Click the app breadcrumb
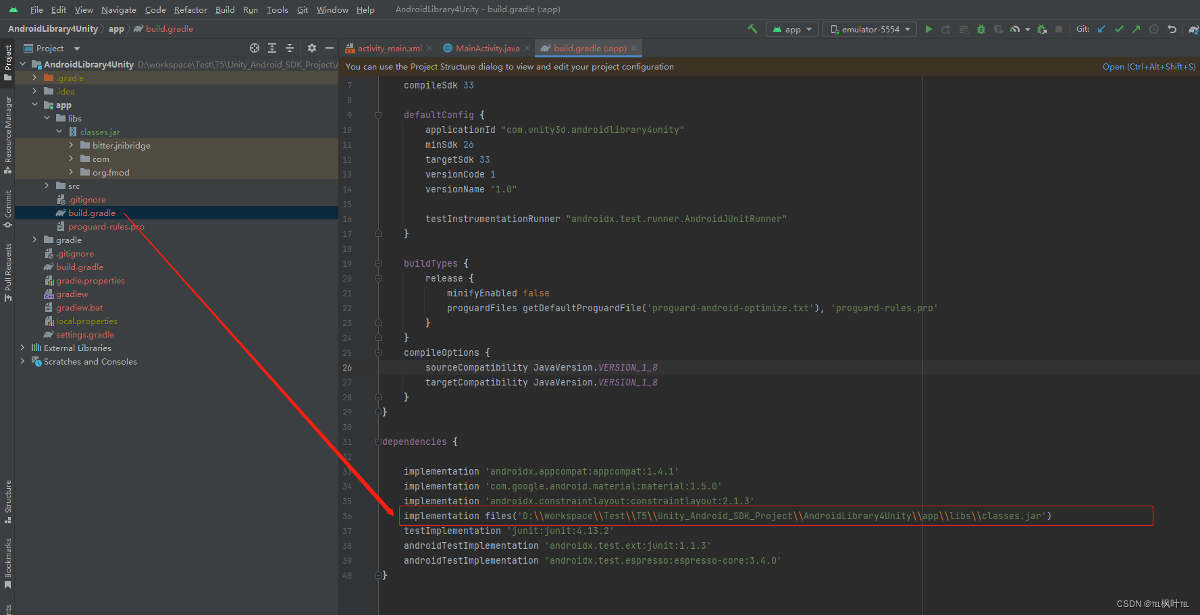Screen dimensions: 1200x615 pyautogui.click(x=116, y=29)
